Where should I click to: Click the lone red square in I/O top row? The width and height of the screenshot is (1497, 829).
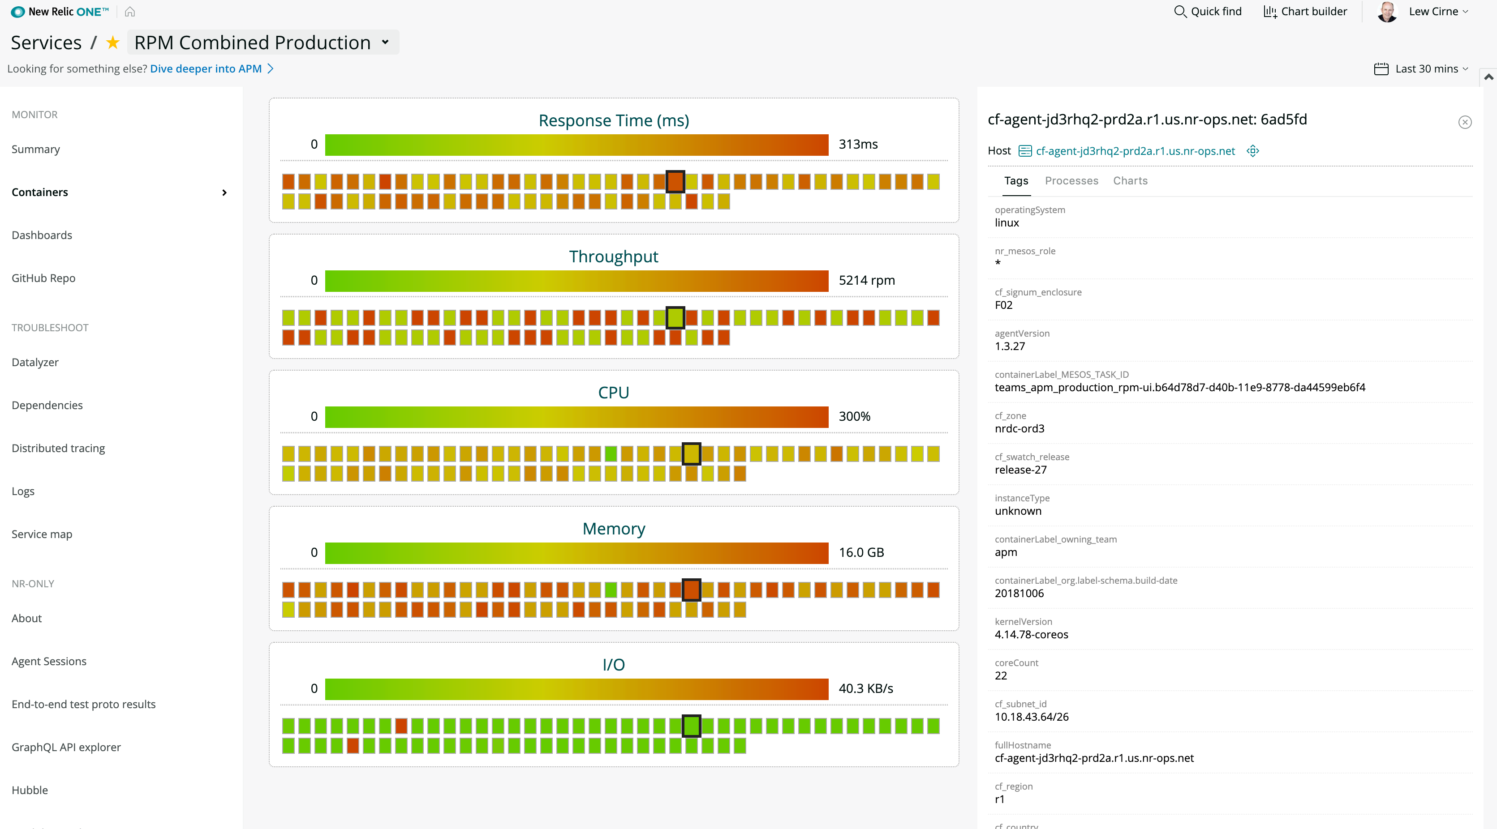pyautogui.click(x=401, y=726)
